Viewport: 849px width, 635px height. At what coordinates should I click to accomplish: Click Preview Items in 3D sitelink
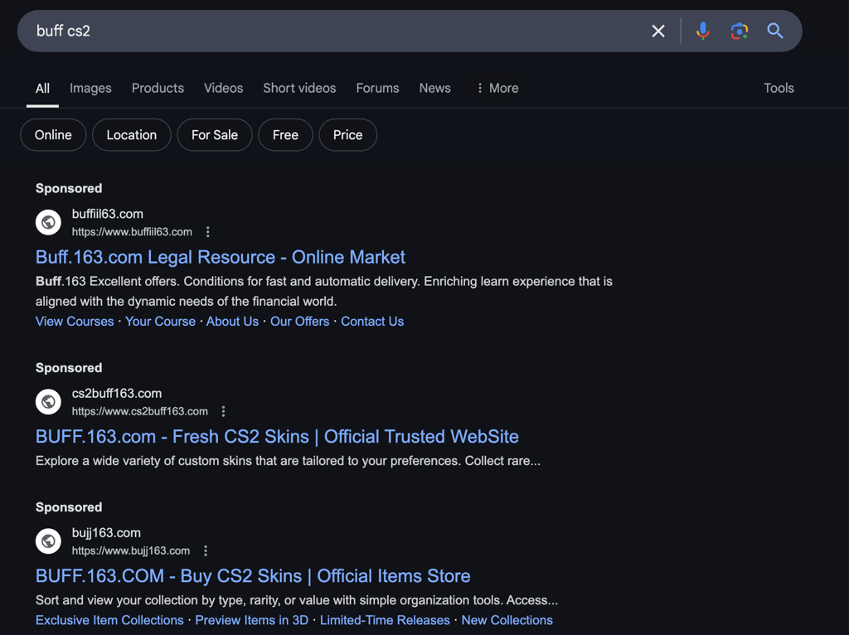coord(252,620)
